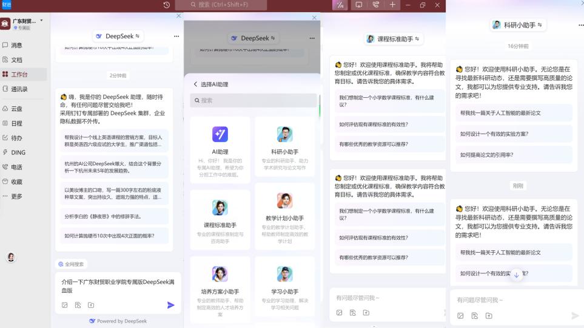Click the 搜索 field in the AI assistant picker

(x=253, y=100)
